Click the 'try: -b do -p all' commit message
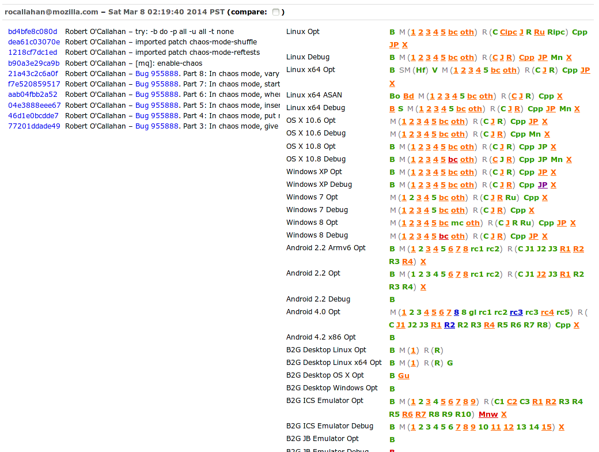Screen dimensions: 599x452 tap(184, 32)
